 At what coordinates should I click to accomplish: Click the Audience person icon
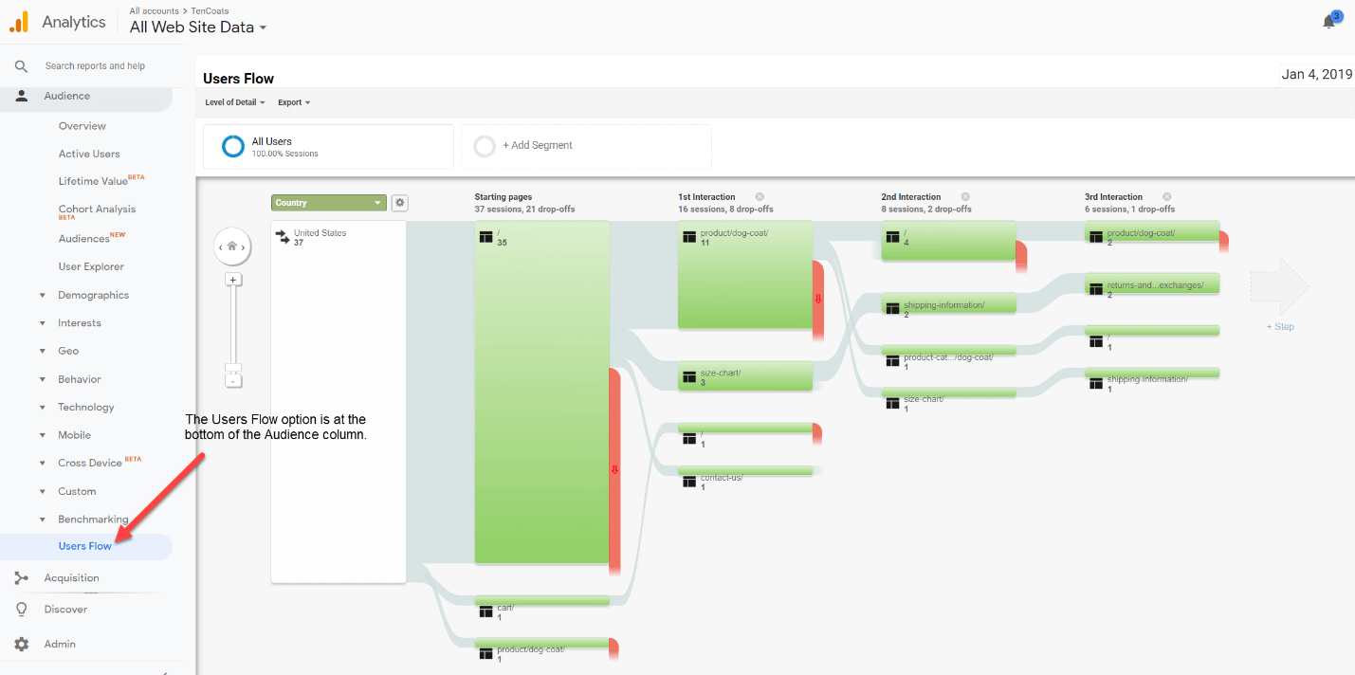(22, 96)
